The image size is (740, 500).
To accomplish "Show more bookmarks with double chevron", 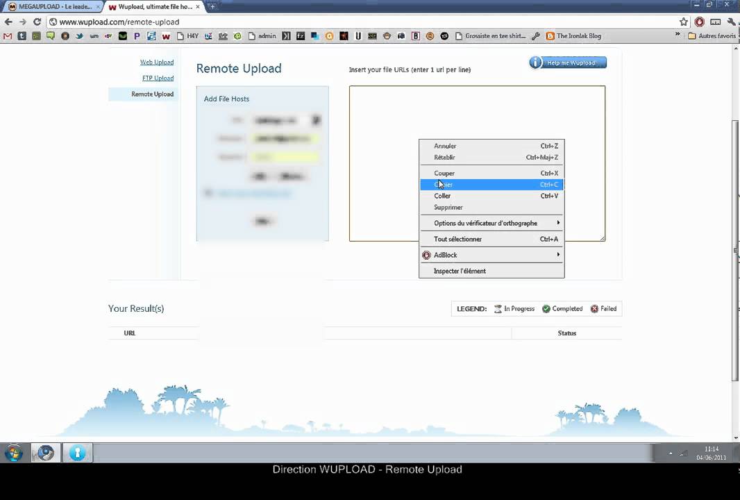I will pos(678,35).
